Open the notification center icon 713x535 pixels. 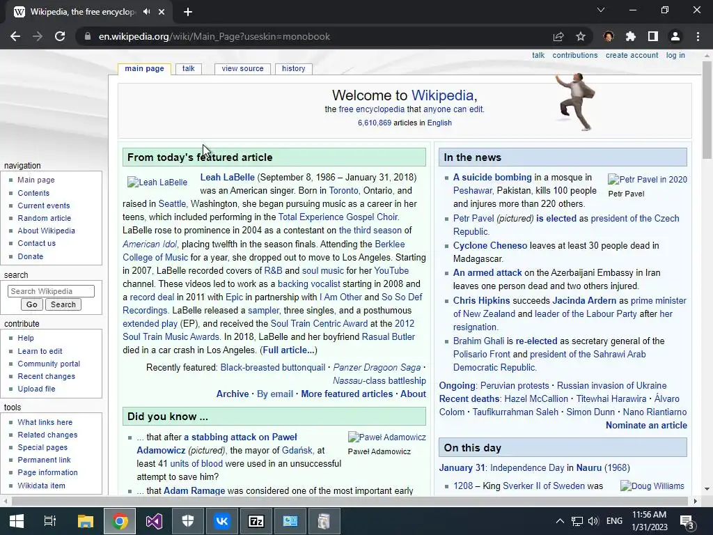[687, 521]
